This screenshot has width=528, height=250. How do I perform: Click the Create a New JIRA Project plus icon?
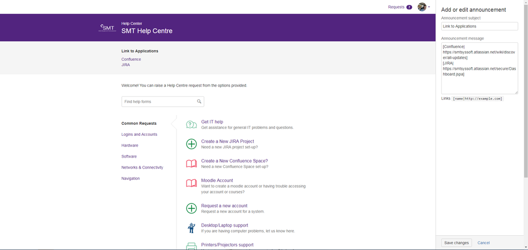[x=191, y=144]
